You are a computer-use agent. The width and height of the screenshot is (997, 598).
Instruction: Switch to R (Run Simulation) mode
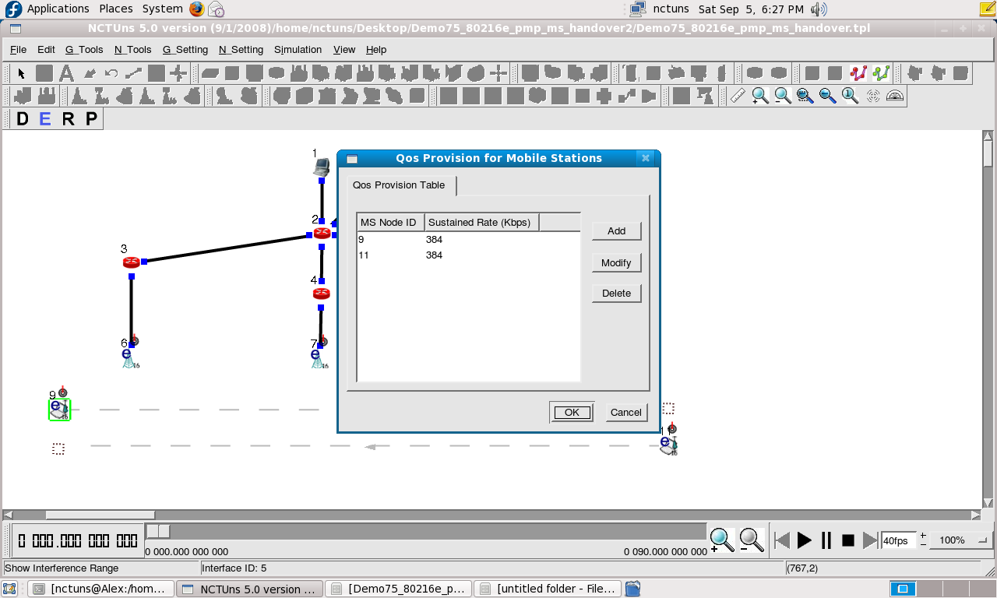[x=69, y=119]
